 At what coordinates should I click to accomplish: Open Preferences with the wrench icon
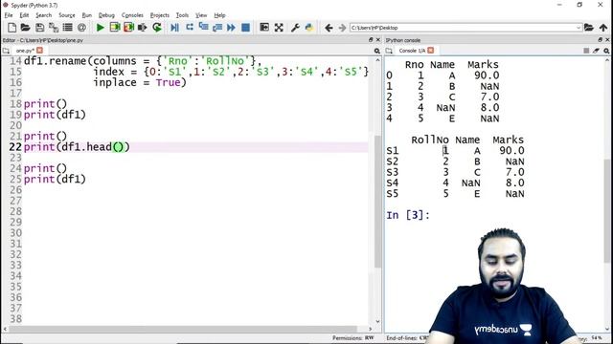tap(295, 28)
